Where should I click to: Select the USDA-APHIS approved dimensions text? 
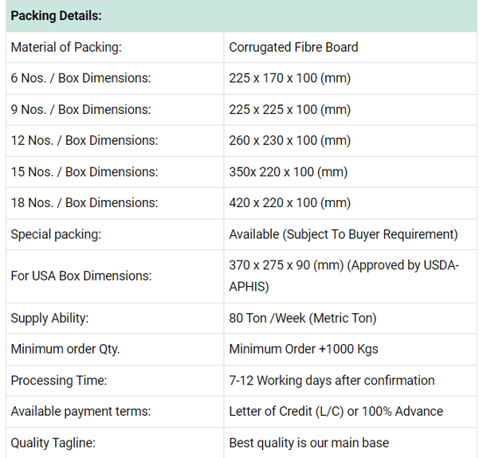(344, 276)
